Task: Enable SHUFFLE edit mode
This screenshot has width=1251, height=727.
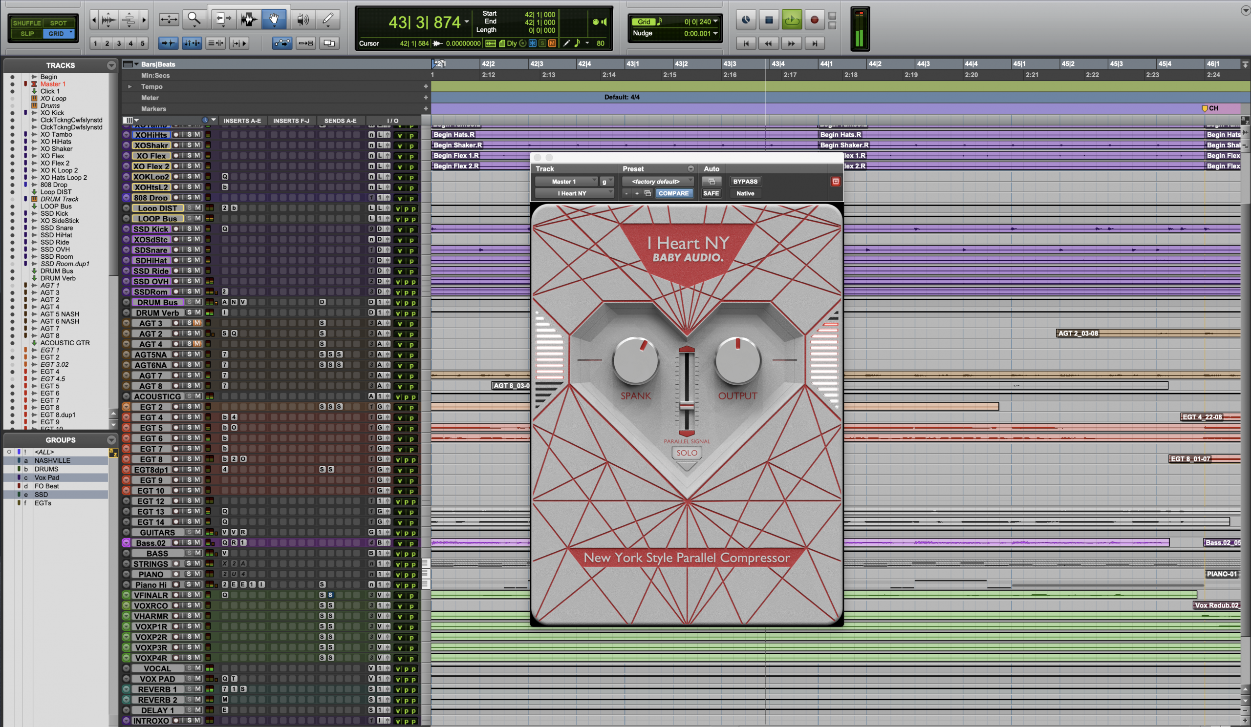Action: point(27,23)
